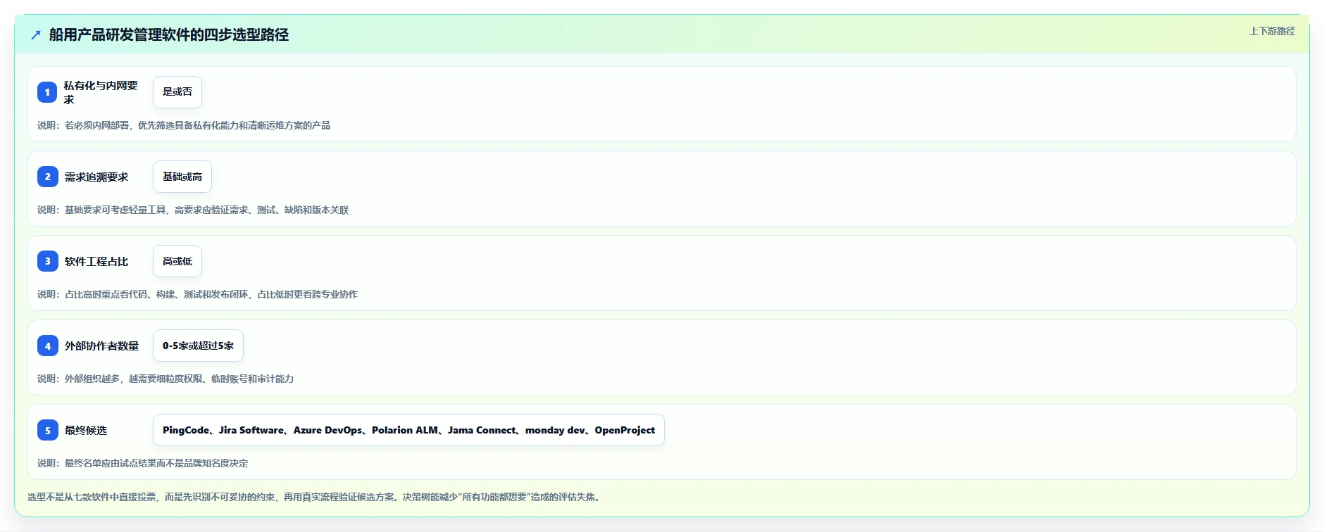Select the 是或否 option chip

tap(177, 92)
